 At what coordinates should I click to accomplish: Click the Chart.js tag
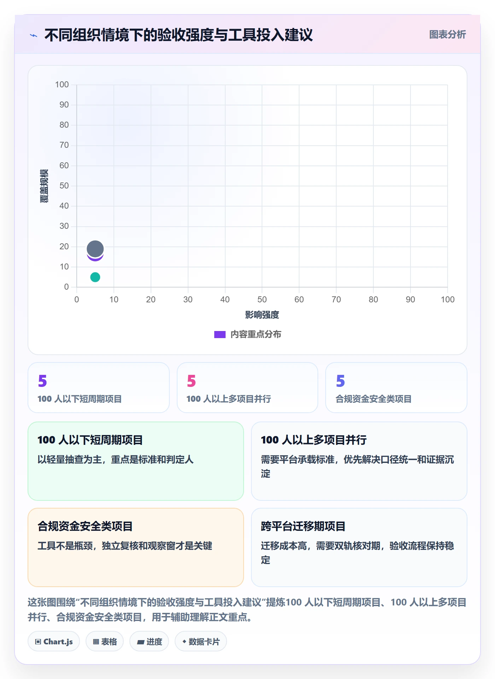(54, 641)
